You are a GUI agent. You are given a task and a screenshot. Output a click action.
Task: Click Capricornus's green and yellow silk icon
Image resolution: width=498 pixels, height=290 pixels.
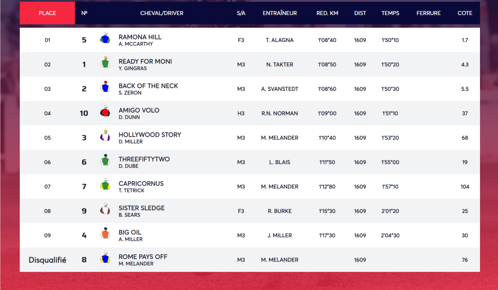point(105,184)
